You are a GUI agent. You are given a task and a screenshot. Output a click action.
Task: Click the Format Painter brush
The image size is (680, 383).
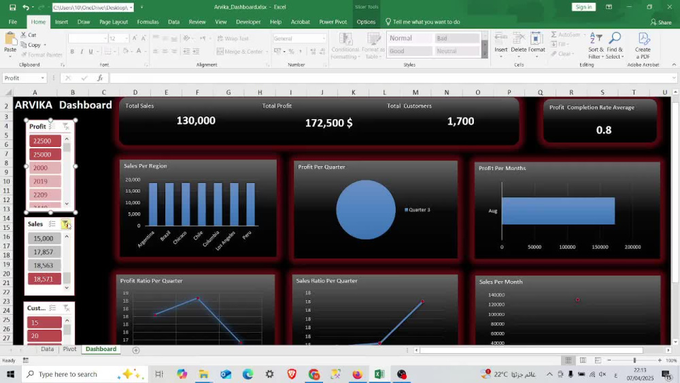41,54
